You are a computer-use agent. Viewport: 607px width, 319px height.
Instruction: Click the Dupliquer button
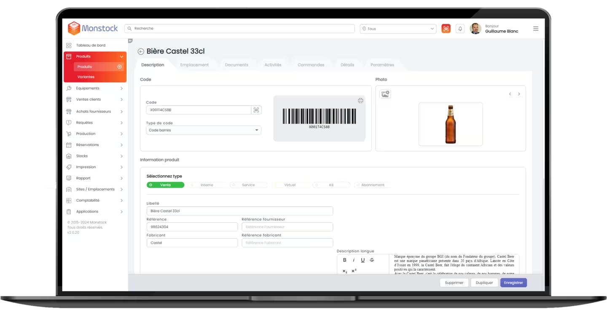(x=484, y=283)
